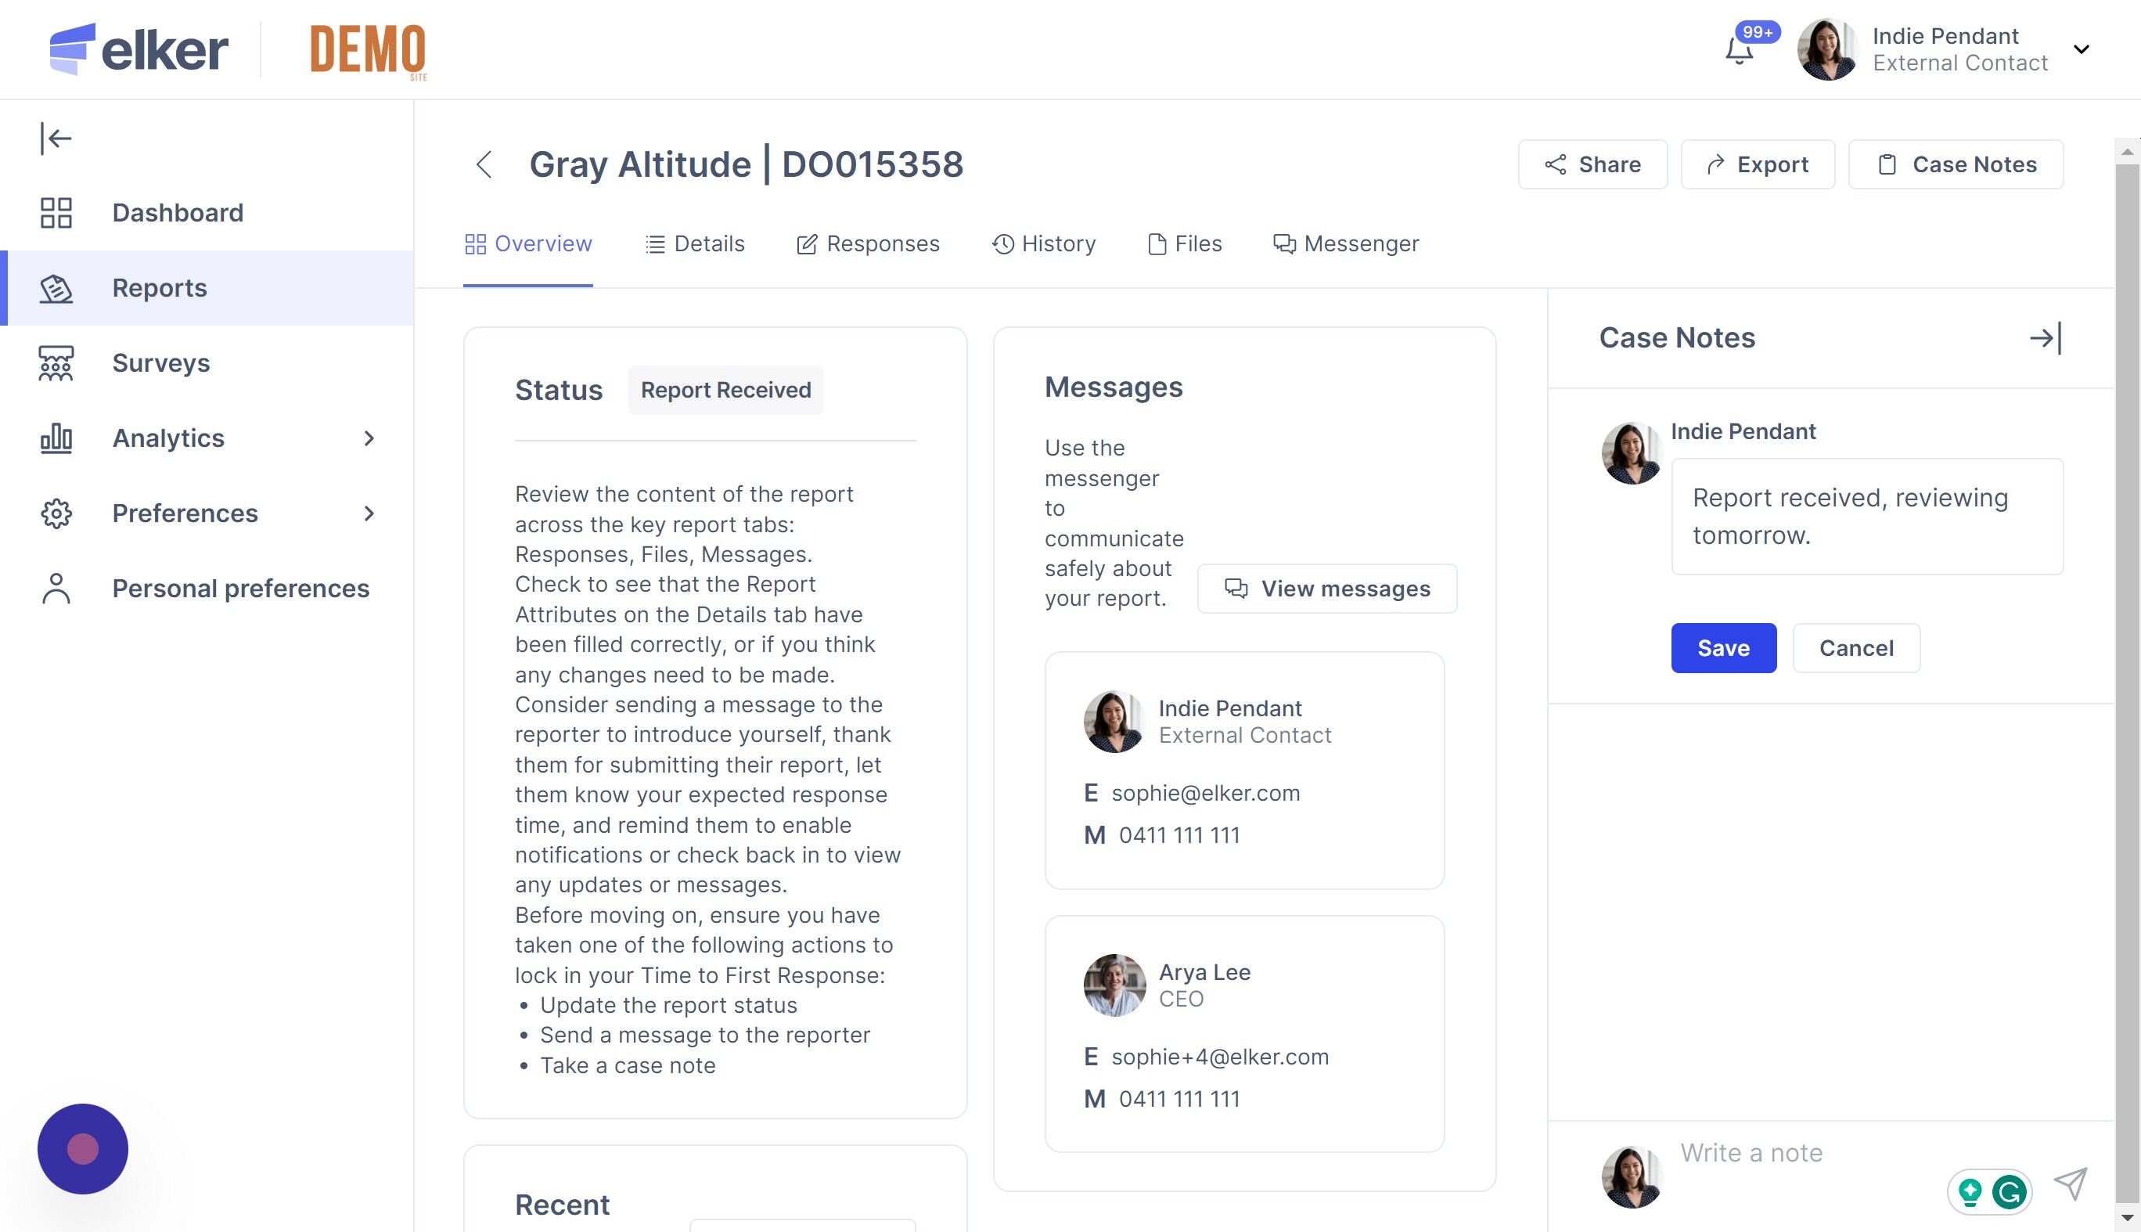
Task: Open Surveys in the sidebar
Action: tap(160, 363)
